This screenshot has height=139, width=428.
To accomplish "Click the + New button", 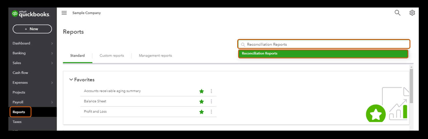I will tap(32, 29).
